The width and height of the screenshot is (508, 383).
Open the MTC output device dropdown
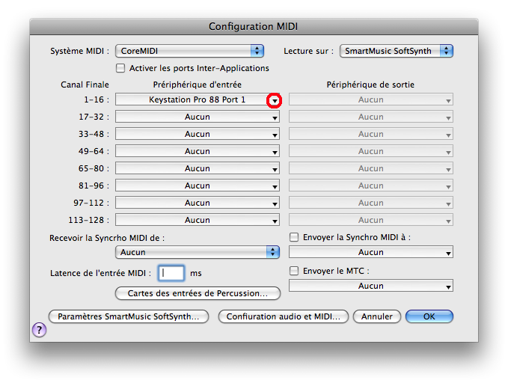(x=371, y=286)
